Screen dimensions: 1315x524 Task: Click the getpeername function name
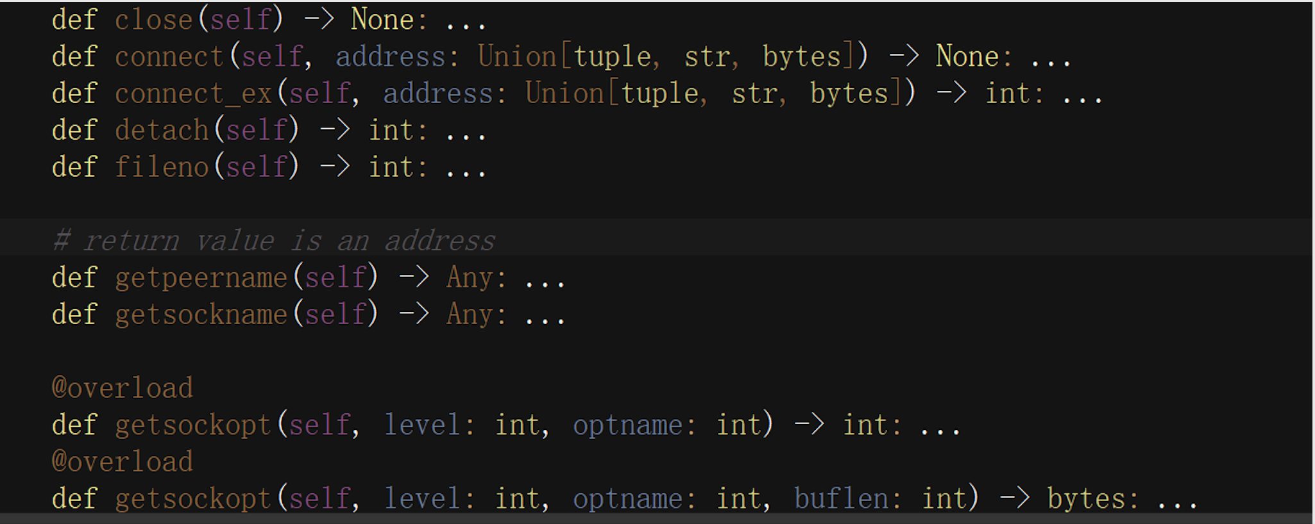(201, 278)
